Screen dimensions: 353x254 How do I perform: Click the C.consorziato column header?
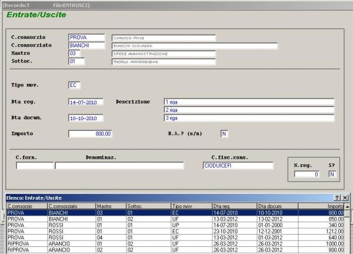[x=72, y=206]
